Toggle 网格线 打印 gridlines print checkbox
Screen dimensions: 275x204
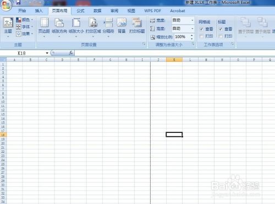pos(201,36)
